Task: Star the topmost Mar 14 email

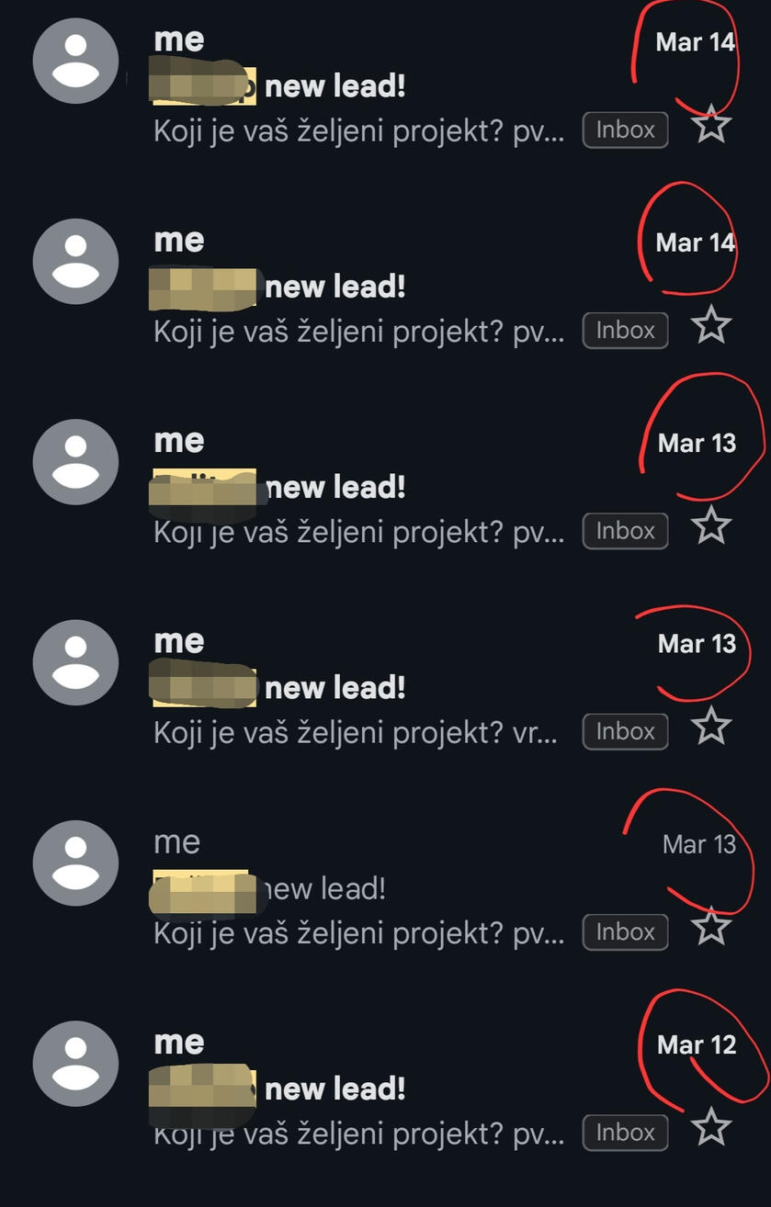Action: [711, 125]
